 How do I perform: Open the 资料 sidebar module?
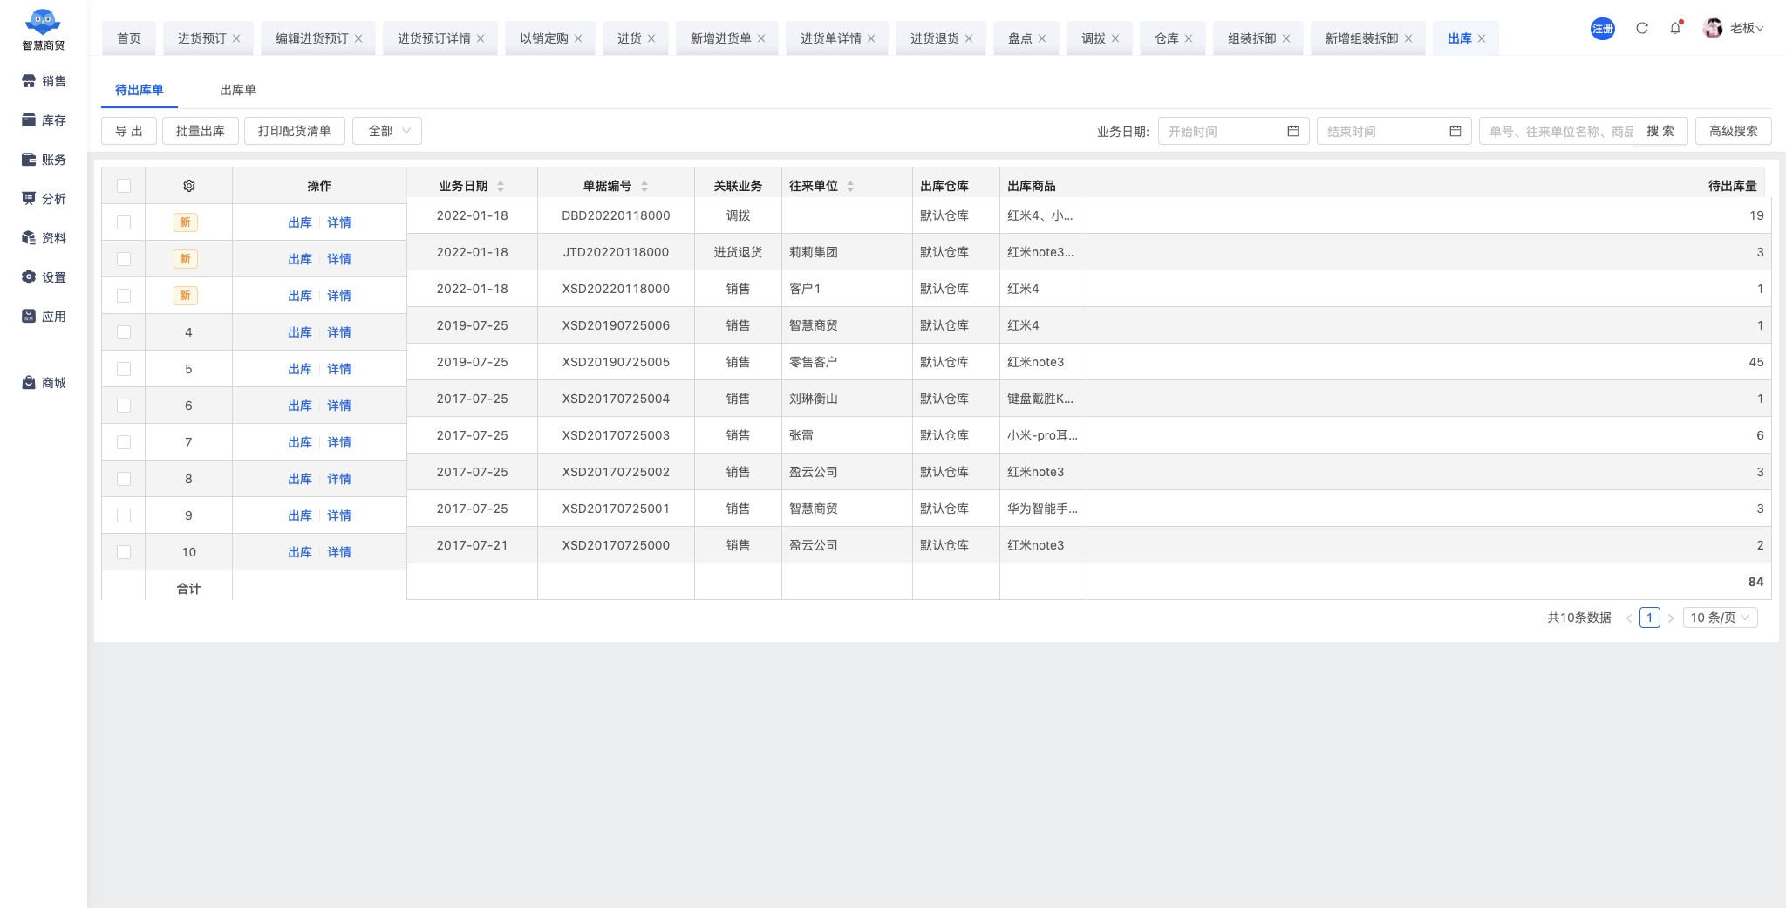click(44, 238)
